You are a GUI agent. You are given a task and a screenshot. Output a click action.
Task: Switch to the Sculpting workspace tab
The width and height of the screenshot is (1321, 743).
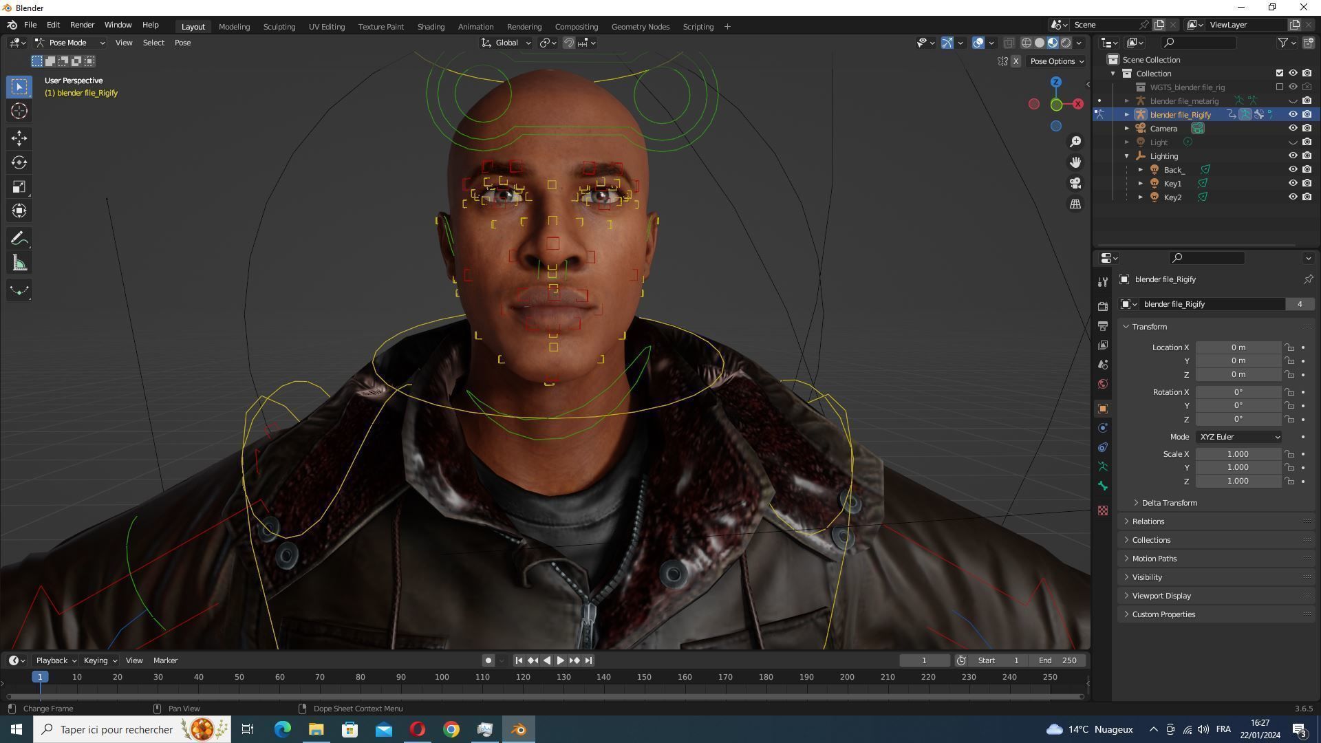[x=279, y=27]
